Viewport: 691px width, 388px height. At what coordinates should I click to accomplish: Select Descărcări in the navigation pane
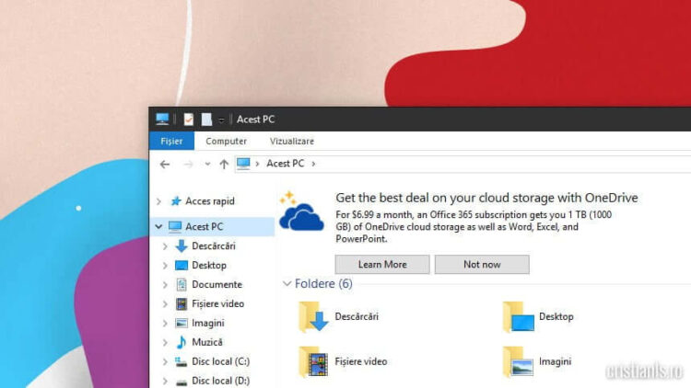click(x=213, y=245)
